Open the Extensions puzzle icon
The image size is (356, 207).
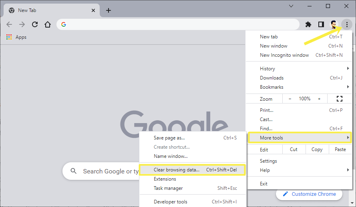coord(308,24)
